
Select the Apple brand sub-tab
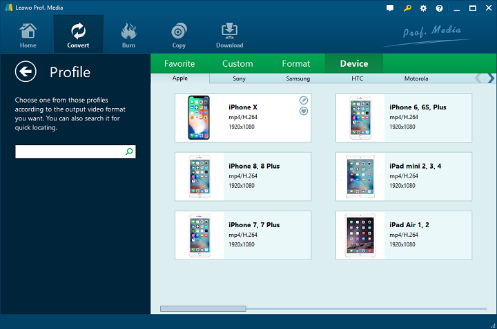pyautogui.click(x=180, y=78)
